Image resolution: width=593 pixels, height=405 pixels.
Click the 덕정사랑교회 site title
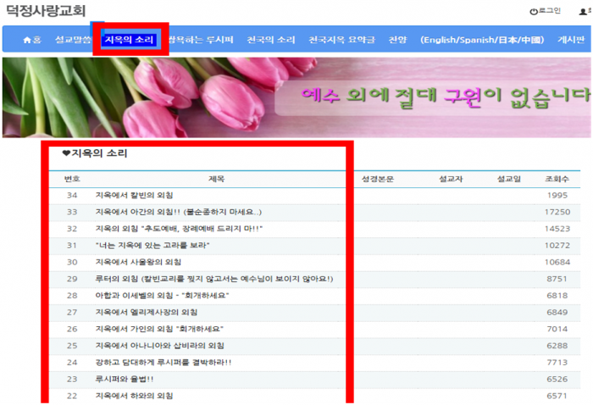46,11
